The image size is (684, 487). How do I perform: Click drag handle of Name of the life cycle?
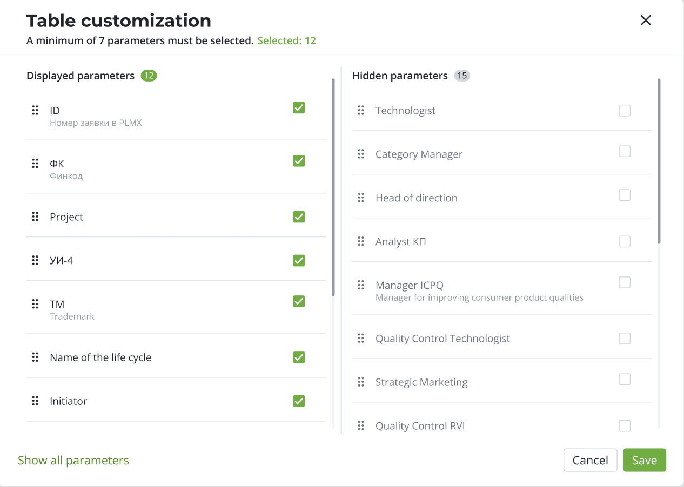(35, 357)
